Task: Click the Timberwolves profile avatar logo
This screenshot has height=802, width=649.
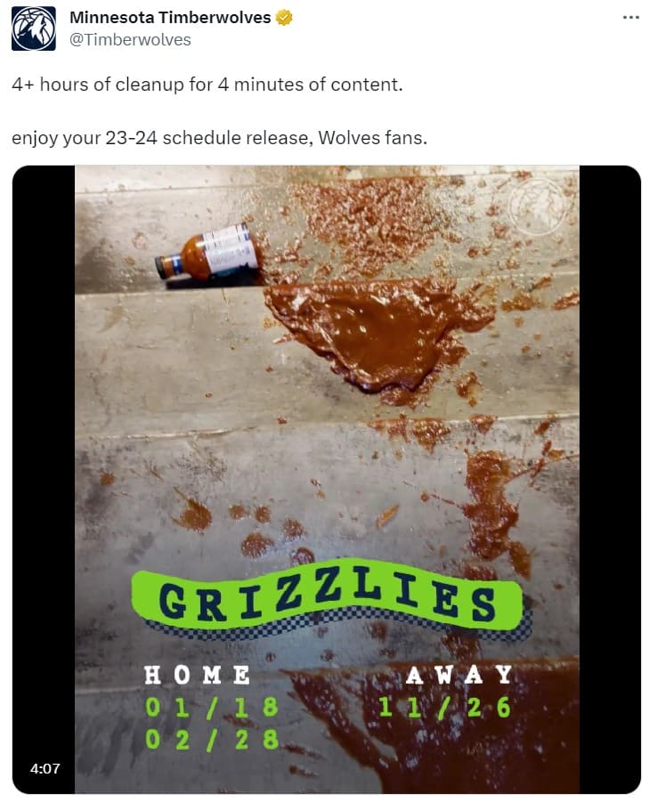Action: click(34, 28)
